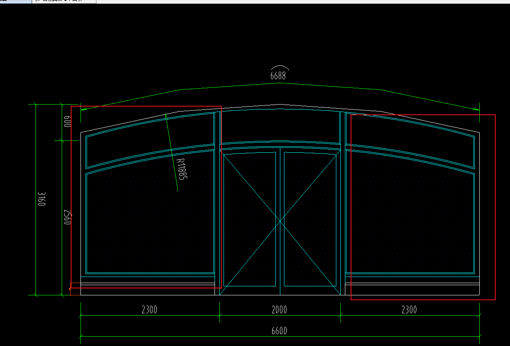Select the 6688 arc length dimension text
Image resolution: width=510 pixels, height=346 pixels.
pos(278,76)
